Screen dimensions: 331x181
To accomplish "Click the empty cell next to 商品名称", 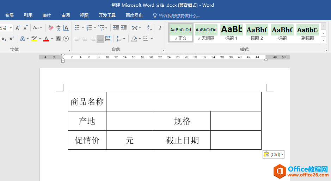I will 183,102.
